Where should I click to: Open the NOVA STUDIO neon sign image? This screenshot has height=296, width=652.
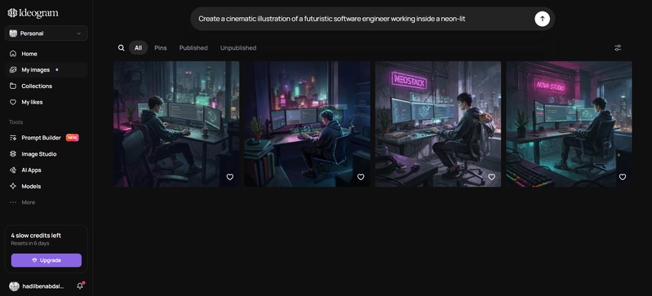569,124
